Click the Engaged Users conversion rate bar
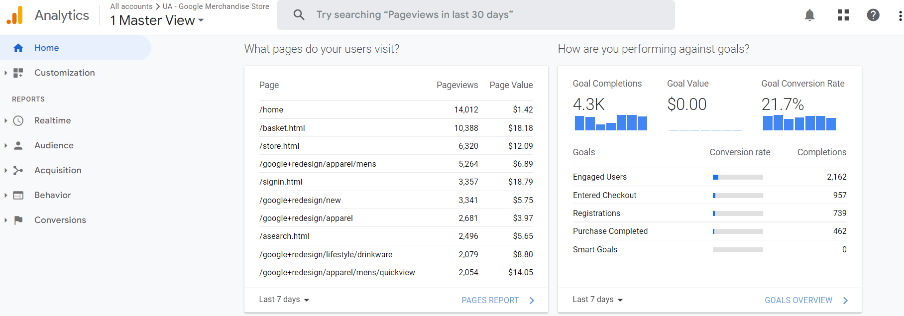 pyautogui.click(x=738, y=177)
